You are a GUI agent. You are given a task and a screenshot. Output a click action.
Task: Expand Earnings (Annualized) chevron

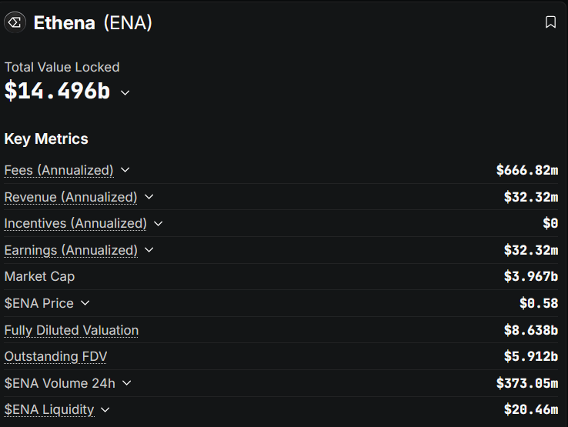point(149,250)
